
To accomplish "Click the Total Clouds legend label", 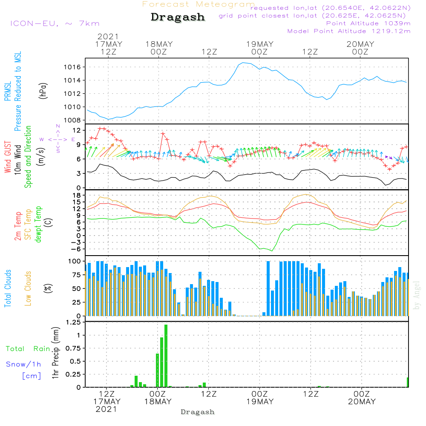I will [x=8, y=288].
